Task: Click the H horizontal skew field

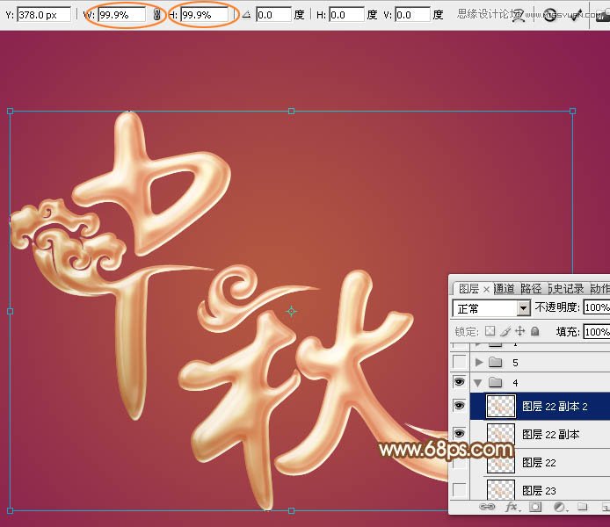Action: tap(345, 15)
